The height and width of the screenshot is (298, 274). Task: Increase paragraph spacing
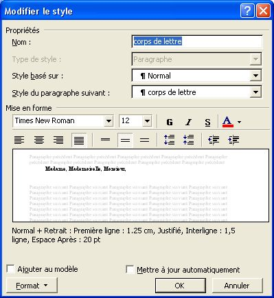point(170,140)
